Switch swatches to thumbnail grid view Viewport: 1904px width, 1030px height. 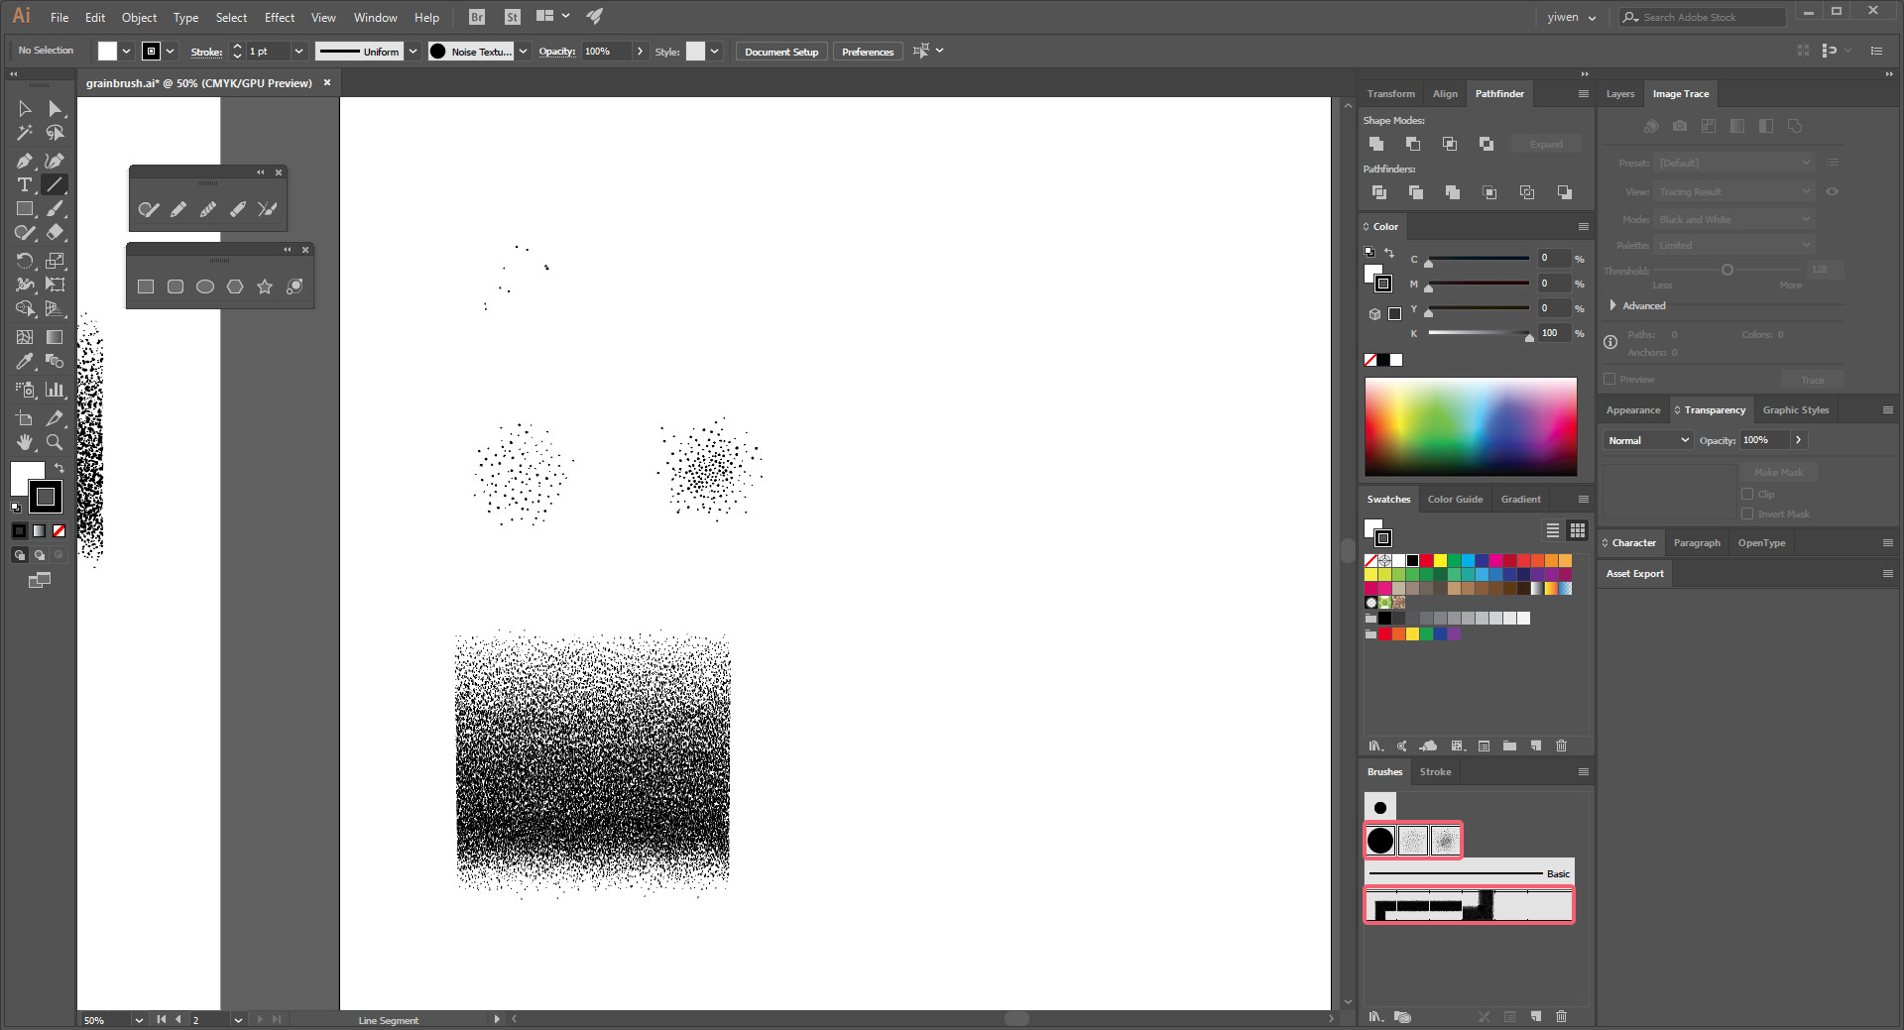click(1578, 530)
